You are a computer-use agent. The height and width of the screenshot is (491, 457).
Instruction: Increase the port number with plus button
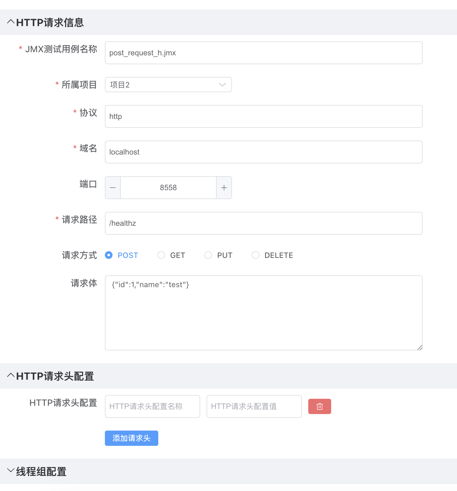click(224, 188)
